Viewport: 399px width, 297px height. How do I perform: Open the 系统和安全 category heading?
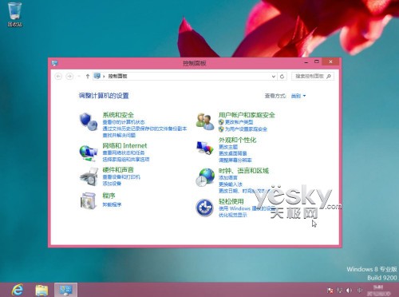118,115
